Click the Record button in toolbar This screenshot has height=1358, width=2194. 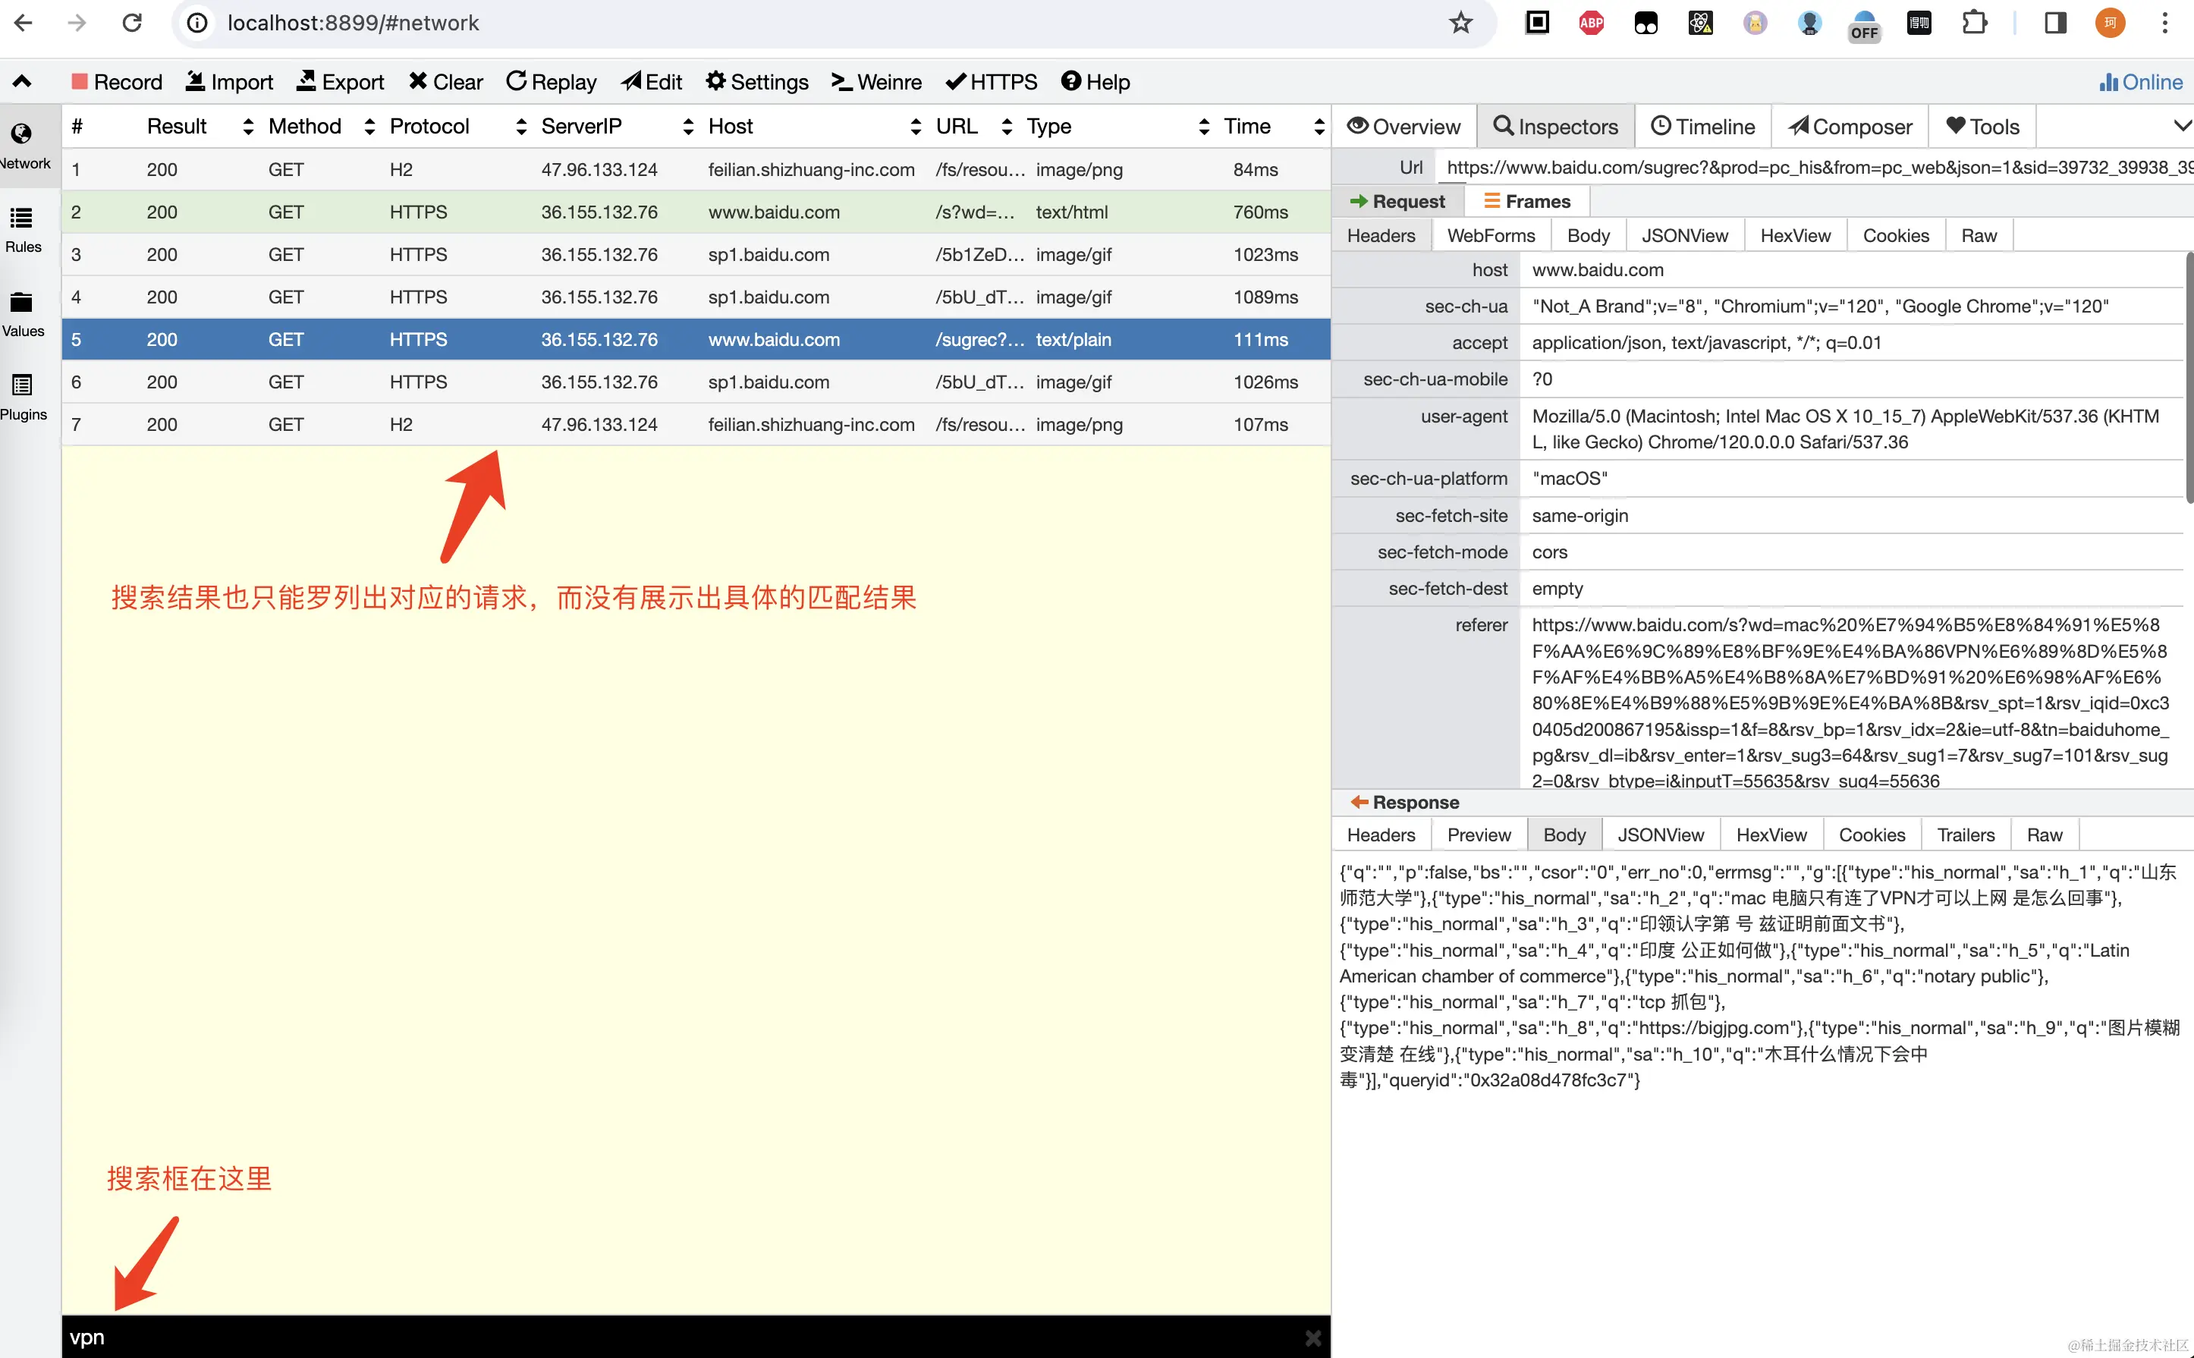click(x=117, y=82)
